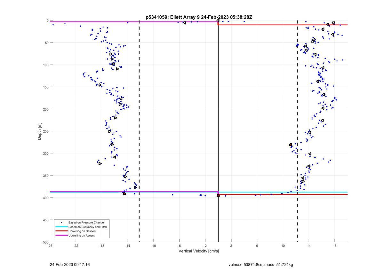This screenshot has width=384, height=272.
Task: Click the legend entry Upwelling on Descent
Action: tap(82, 231)
